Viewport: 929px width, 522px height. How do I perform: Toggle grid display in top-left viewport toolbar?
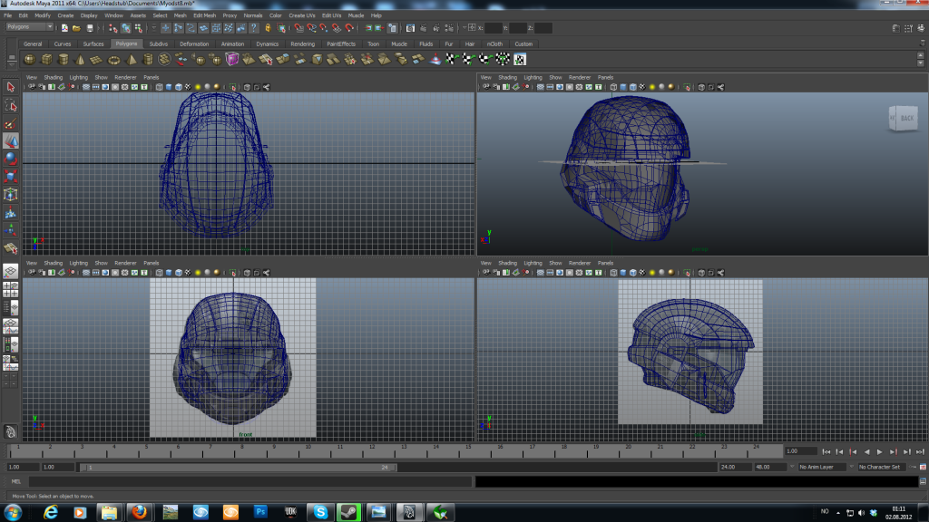(86, 87)
